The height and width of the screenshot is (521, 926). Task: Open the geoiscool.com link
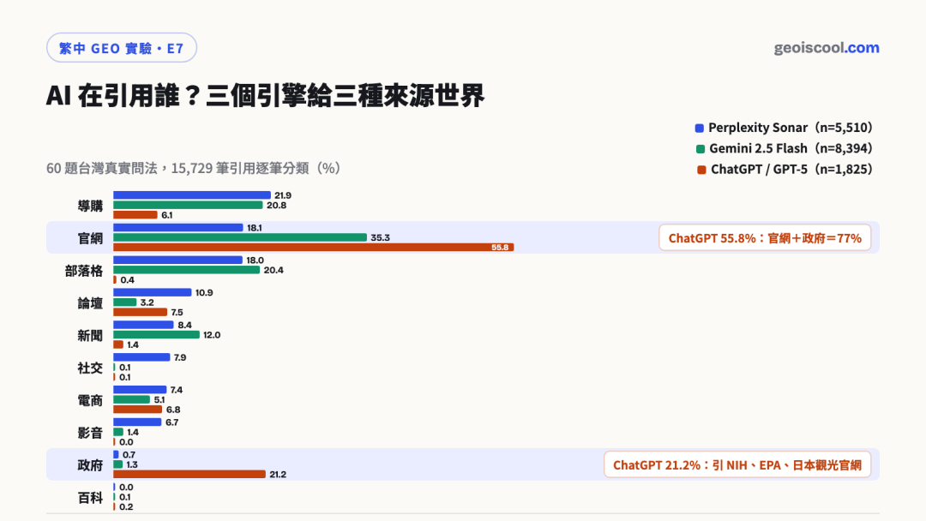pyautogui.click(x=827, y=48)
